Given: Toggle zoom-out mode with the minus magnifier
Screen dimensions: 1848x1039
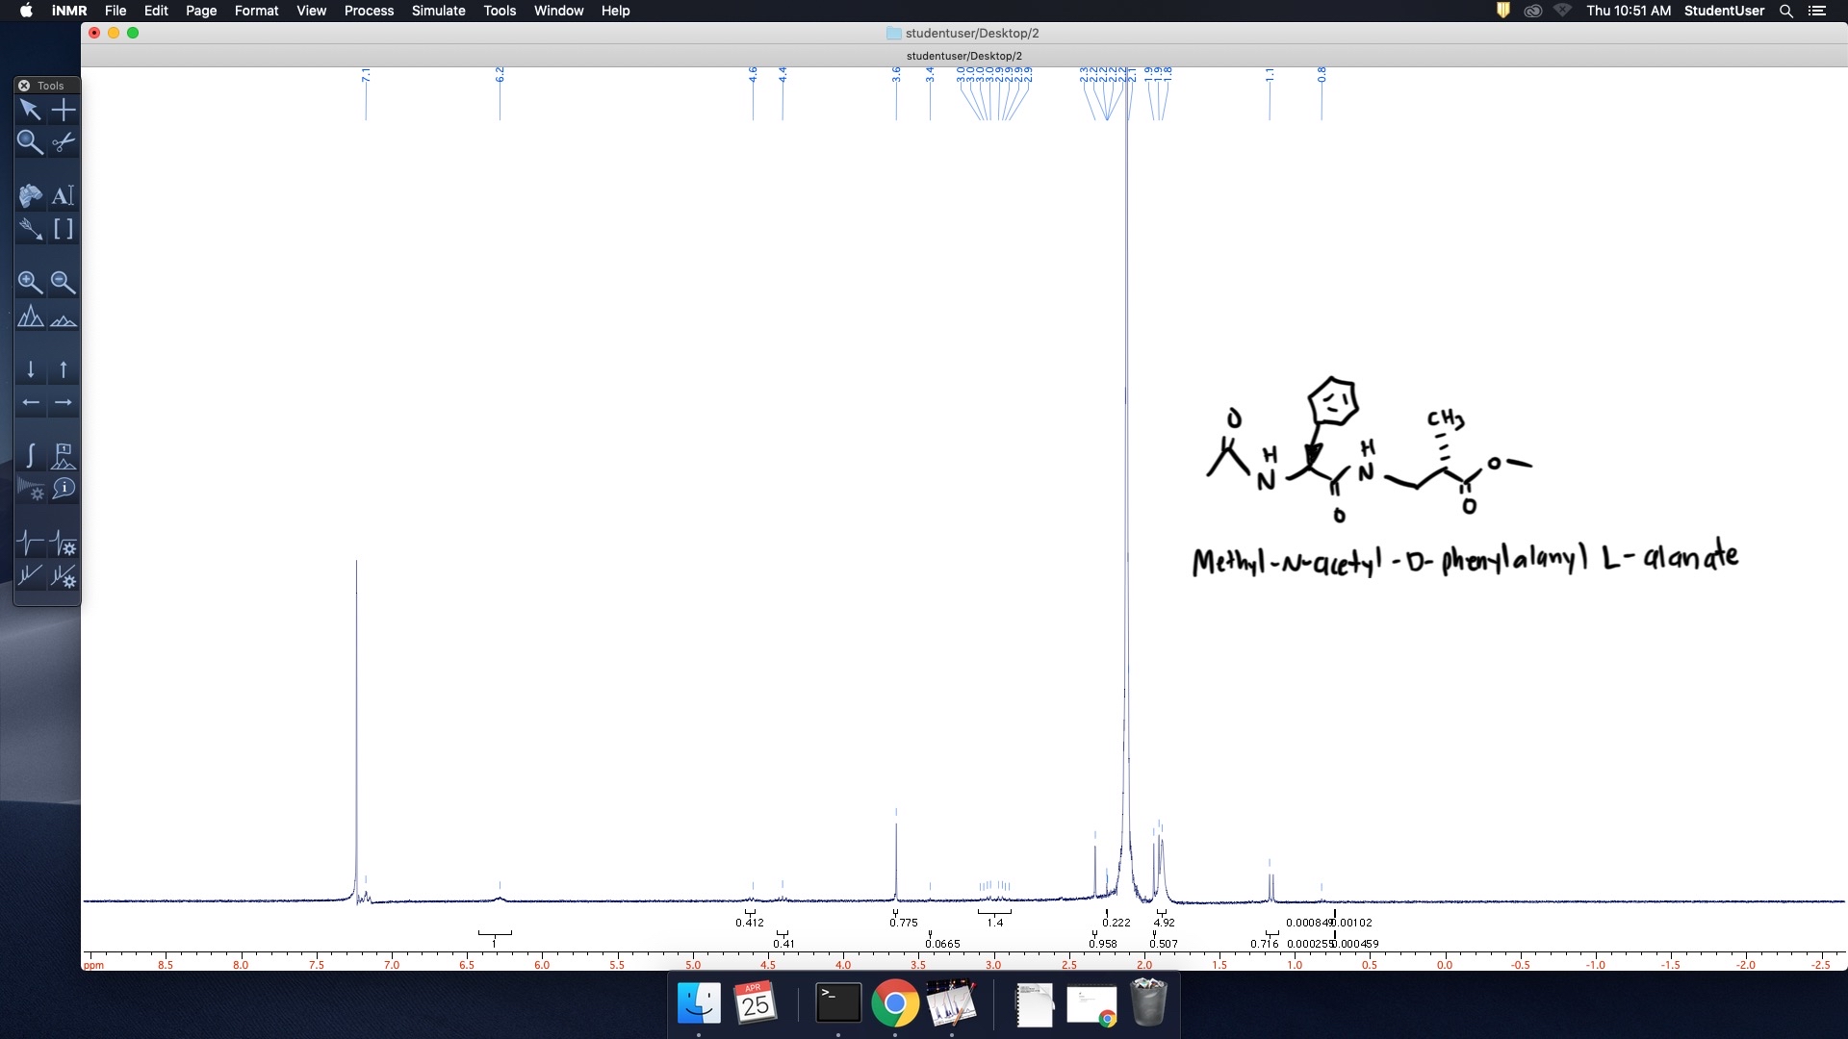Looking at the screenshot, I should click(x=64, y=282).
